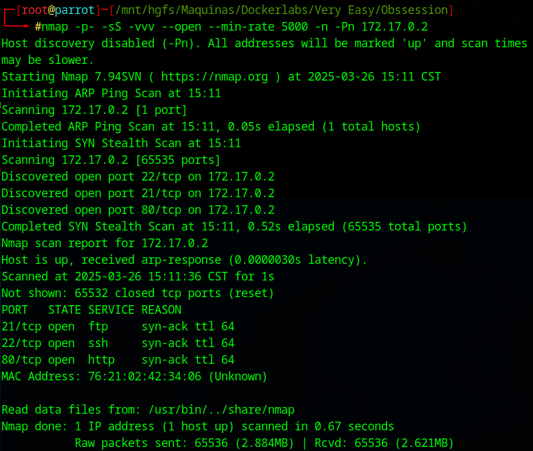The width and height of the screenshot is (533, 451).
Task: Click the "Raw packets sent" statistics line
Action: (264, 443)
